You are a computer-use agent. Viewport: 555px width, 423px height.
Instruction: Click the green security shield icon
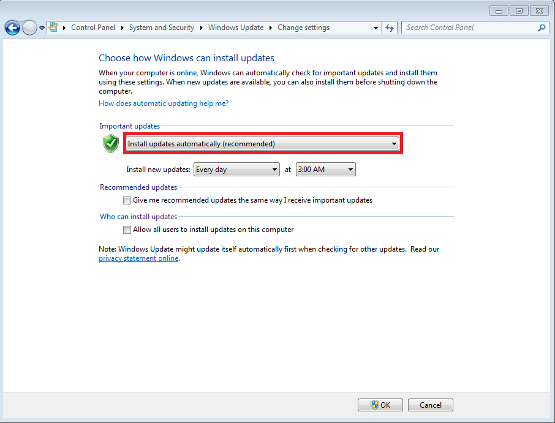point(110,143)
